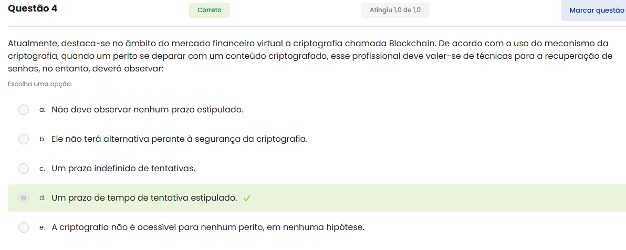
Task: Click the Questão 4 heading
Action: click(x=33, y=9)
